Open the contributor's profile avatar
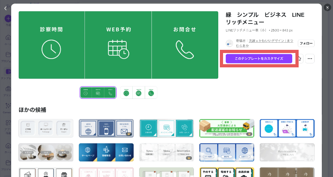Image resolution: width=333 pixels, height=177 pixels. (229, 43)
